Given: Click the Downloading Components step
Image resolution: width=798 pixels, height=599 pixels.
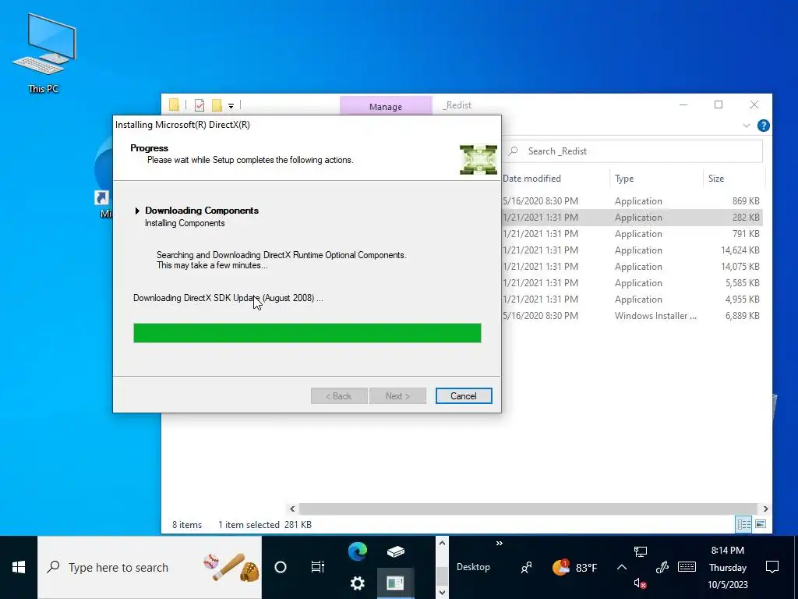Looking at the screenshot, I should 202,211.
